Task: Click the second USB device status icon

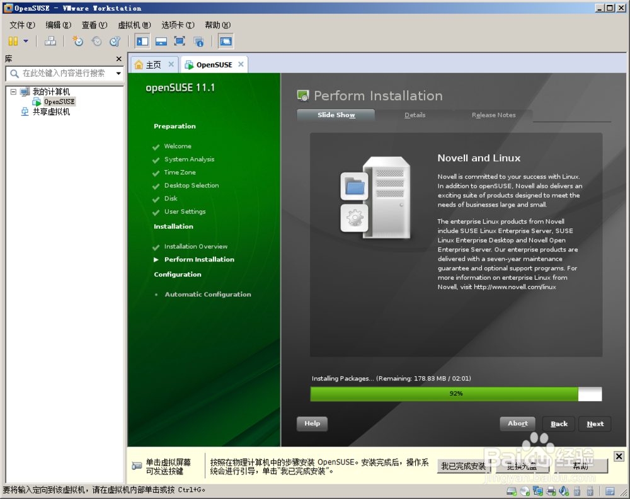Action: click(590, 491)
